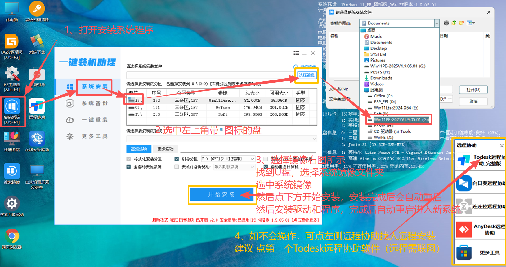Toggle the 全自动安装系统 checkbox
This screenshot has width=506, height=267.
click(129, 167)
